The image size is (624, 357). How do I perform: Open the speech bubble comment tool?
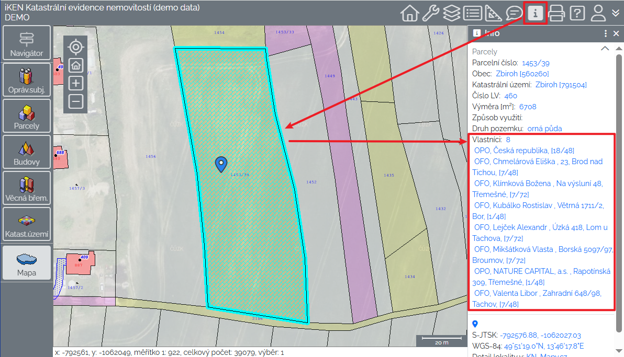point(515,13)
